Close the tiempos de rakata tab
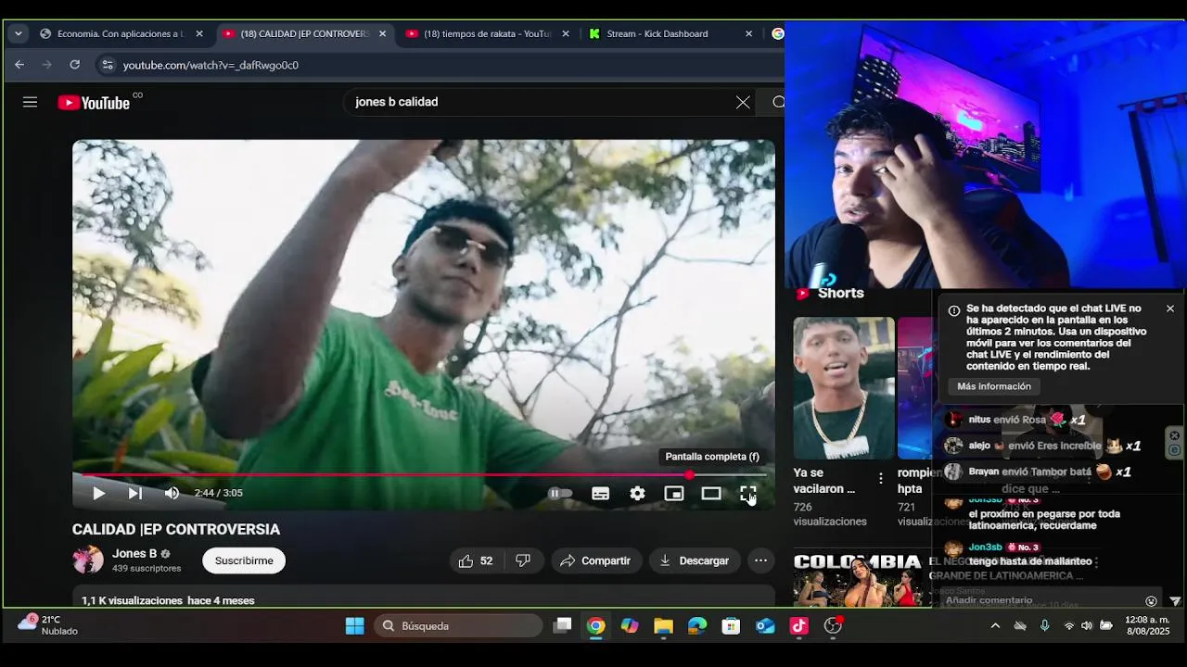Viewport: 1187px width, 667px height. coord(565,33)
